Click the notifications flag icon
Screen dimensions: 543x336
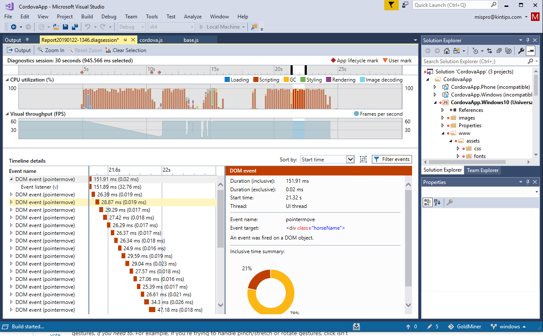coord(391,5)
